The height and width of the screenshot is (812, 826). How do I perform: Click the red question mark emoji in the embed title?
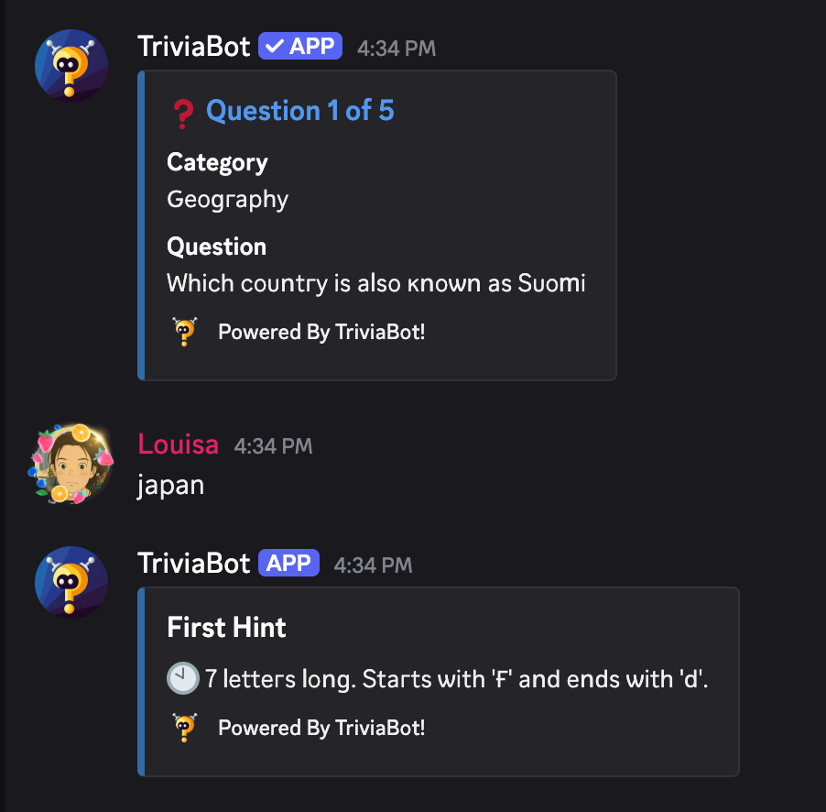182,113
